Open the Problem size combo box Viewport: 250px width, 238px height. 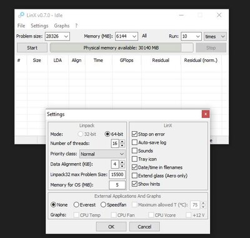[x=57, y=36]
